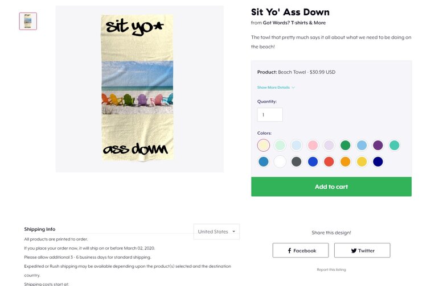Click the main towel product image
427x286 pixels.
(x=139, y=89)
